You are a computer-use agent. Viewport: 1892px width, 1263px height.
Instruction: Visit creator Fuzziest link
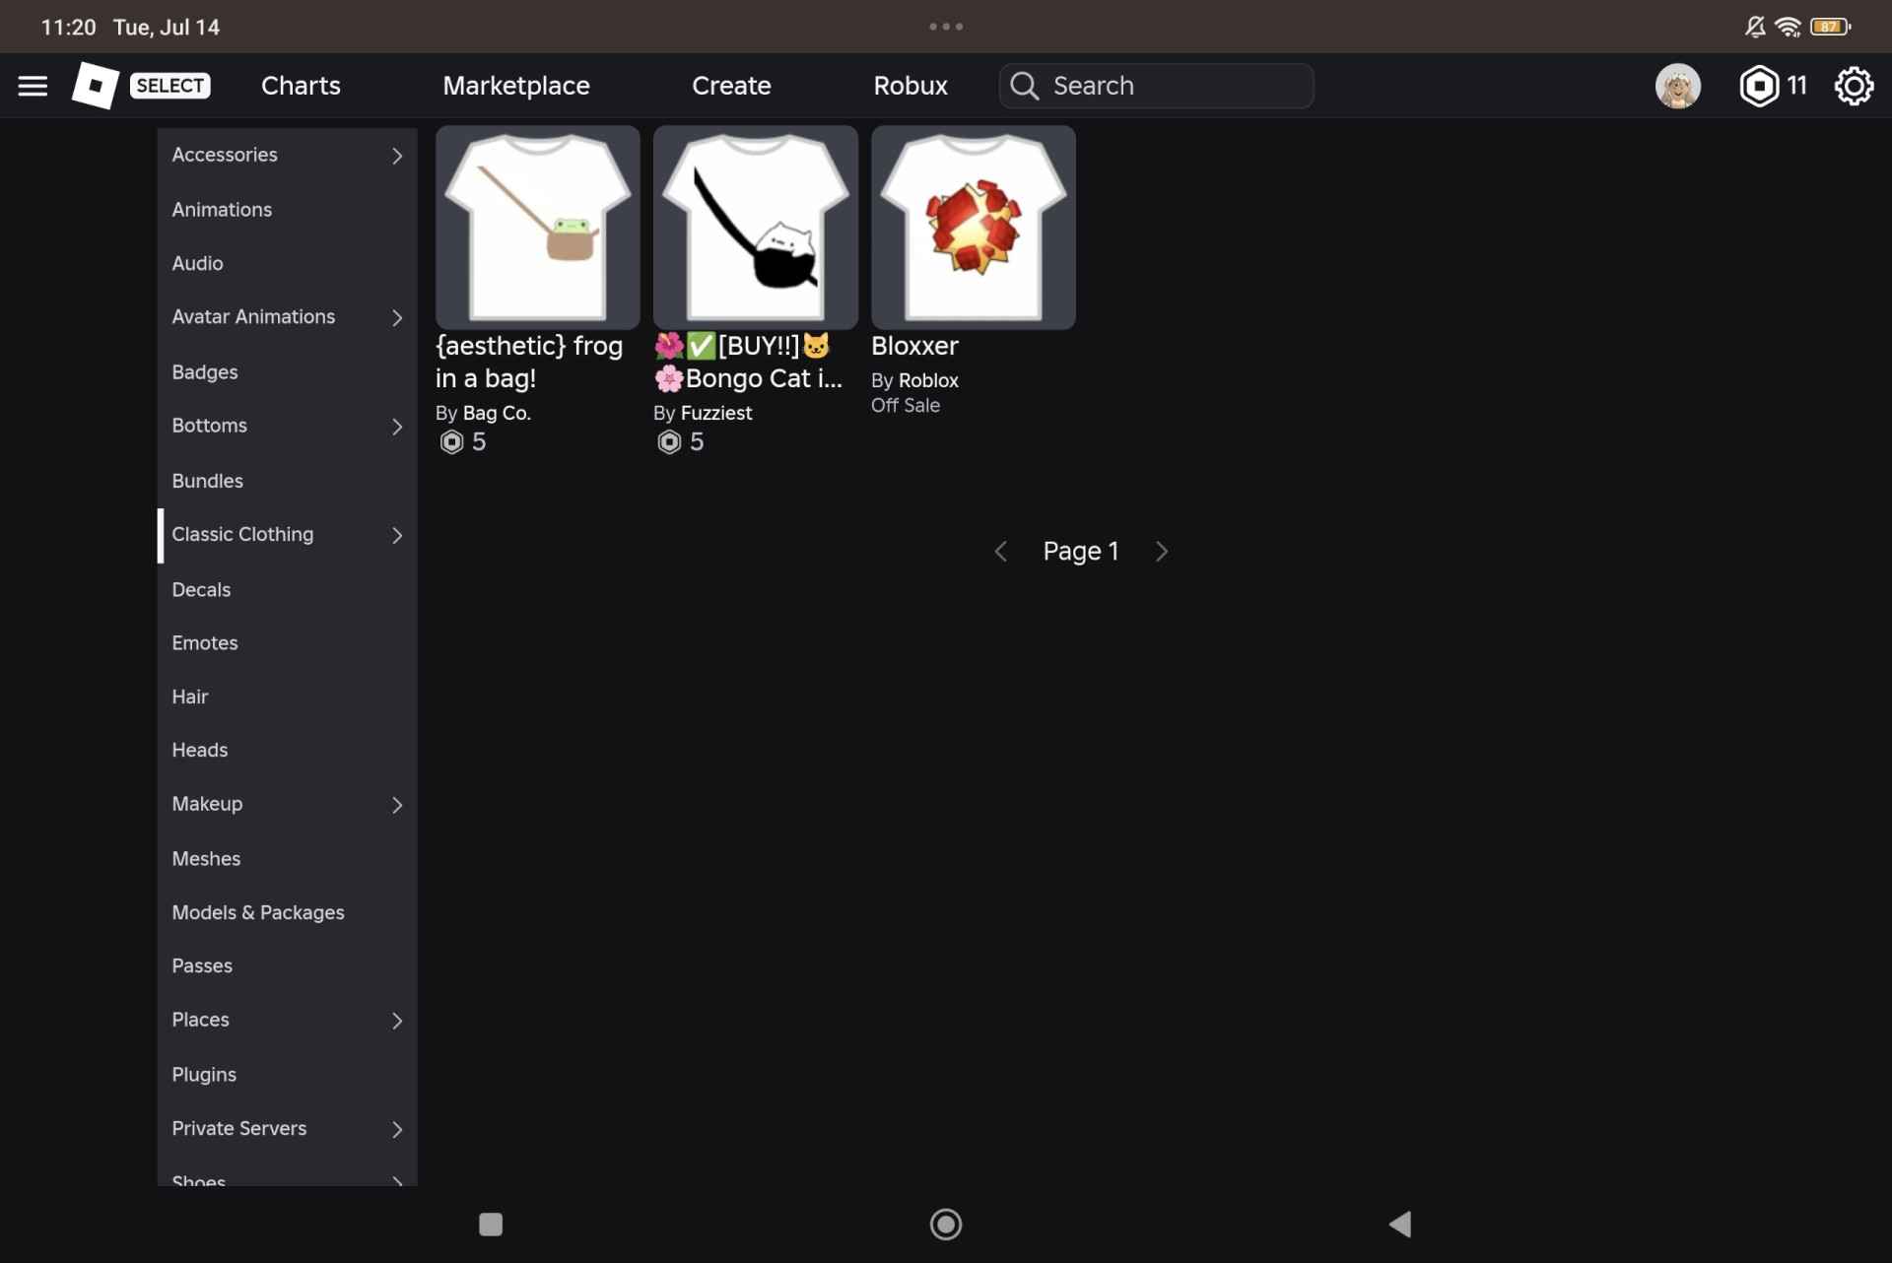(x=716, y=413)
